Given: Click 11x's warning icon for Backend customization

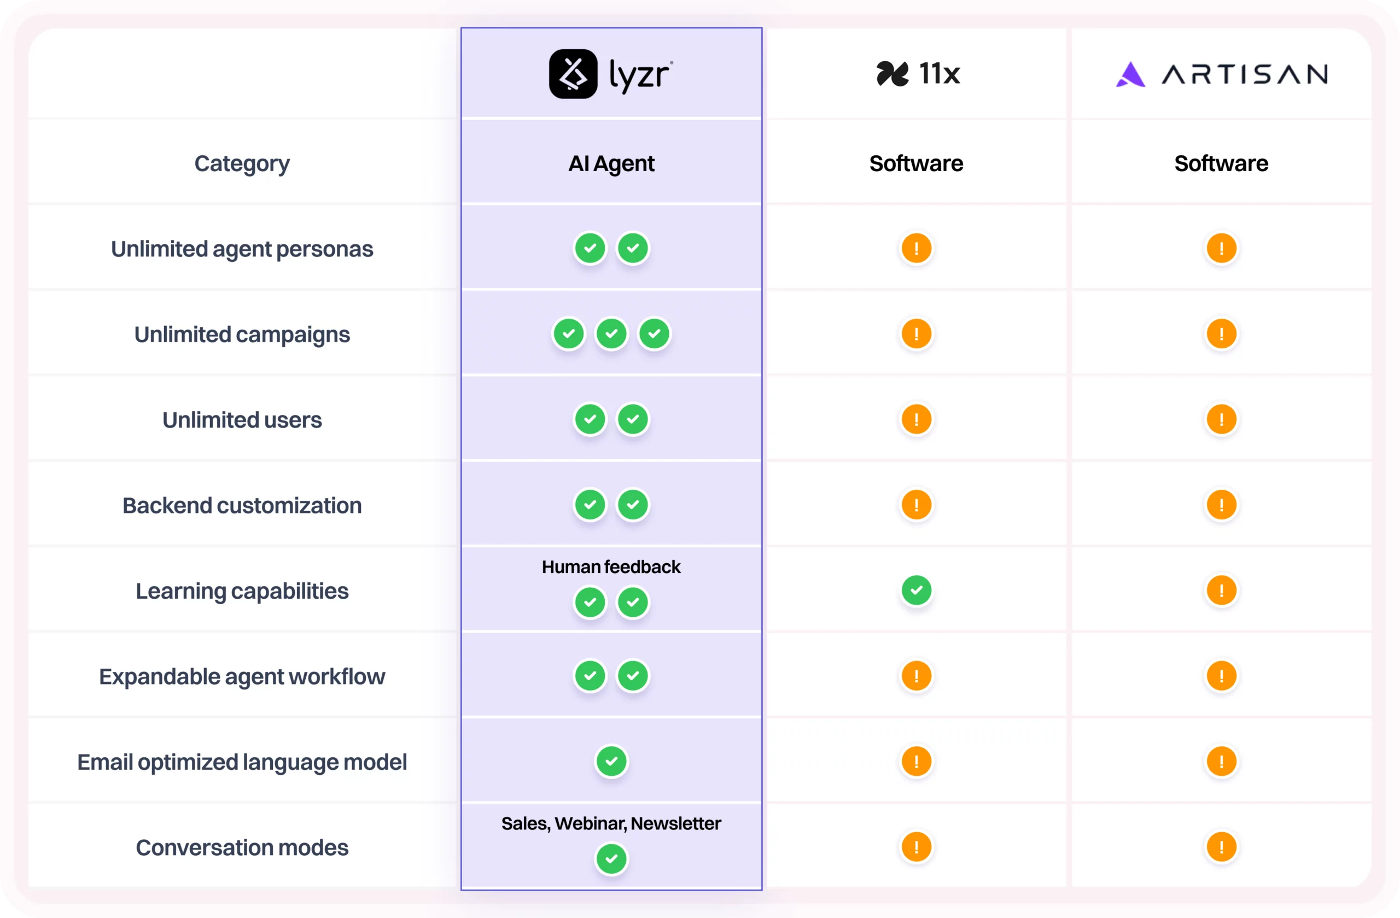Looking at the screenshot, I should pyautogui.click(x=917, y=505).
